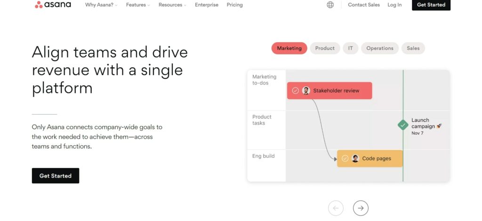
Task: Click the green Launch campaign milestone diamond
Action: coord(403,125)
